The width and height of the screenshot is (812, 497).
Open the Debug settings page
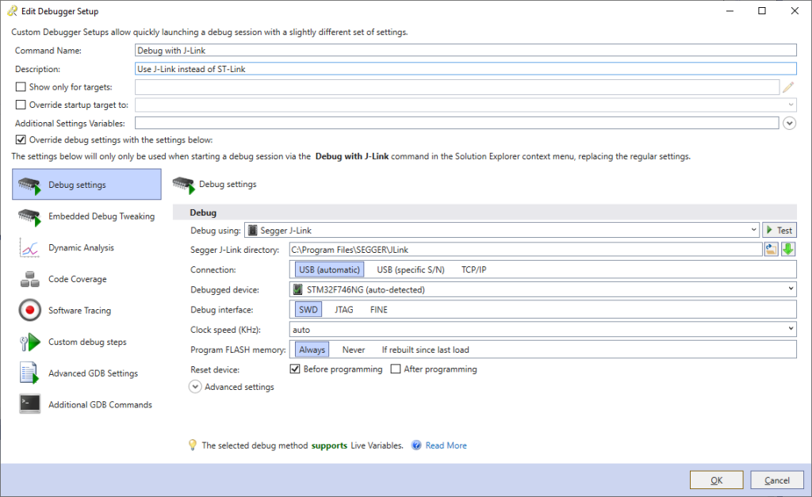86,185
